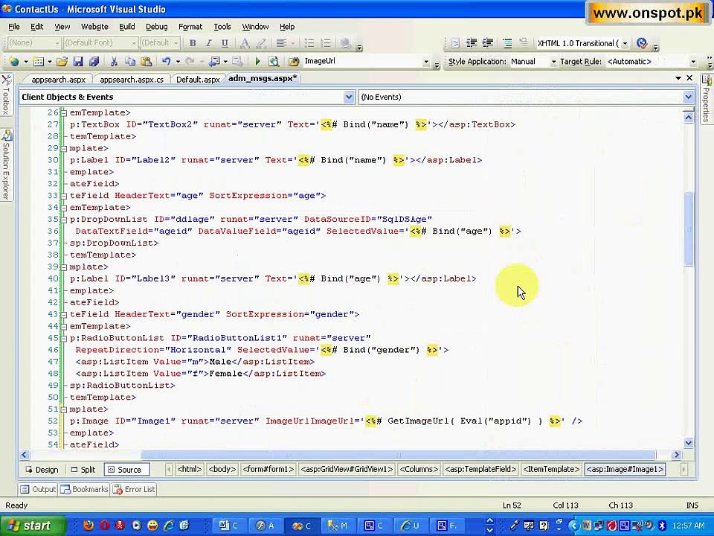
Task: Select the <asp:GridView#GridView1> breadcrumb tag
Action: tap(347, 469)
